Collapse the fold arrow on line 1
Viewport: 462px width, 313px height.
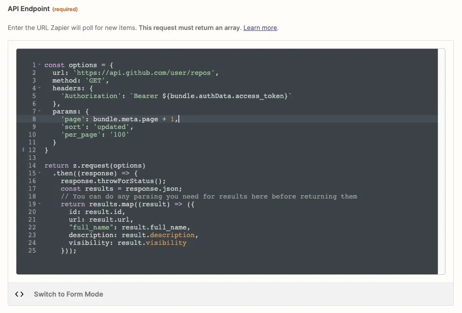point(39,65)
